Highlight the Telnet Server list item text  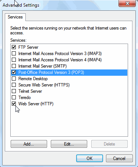(30, 91)
